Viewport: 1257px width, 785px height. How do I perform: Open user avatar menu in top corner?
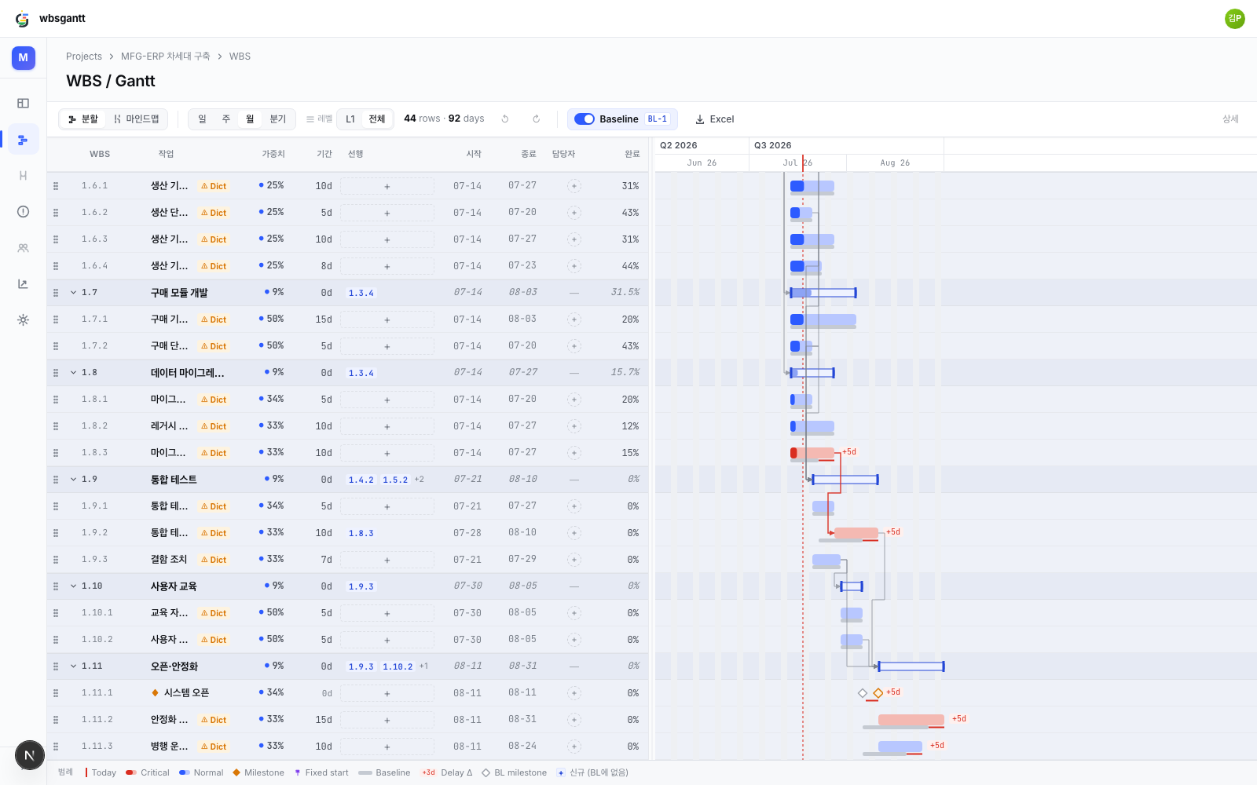(1235, 18)
